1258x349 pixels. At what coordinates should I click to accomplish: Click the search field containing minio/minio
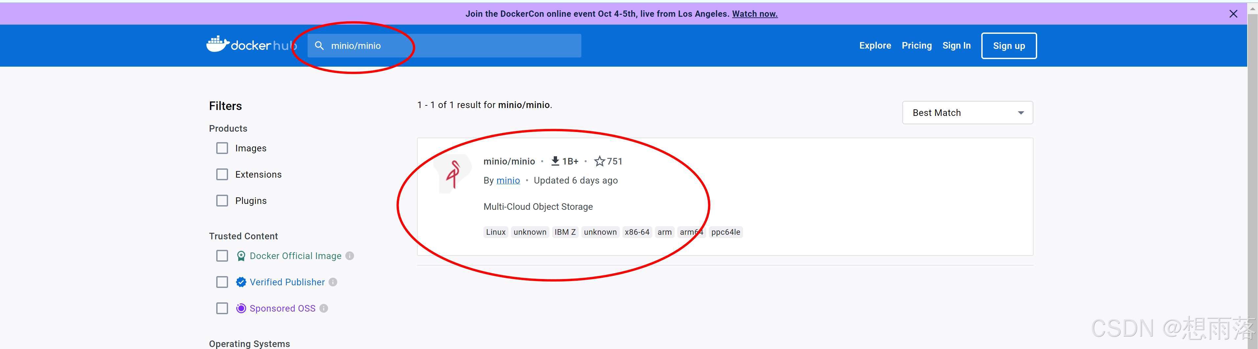click(444, 45)
